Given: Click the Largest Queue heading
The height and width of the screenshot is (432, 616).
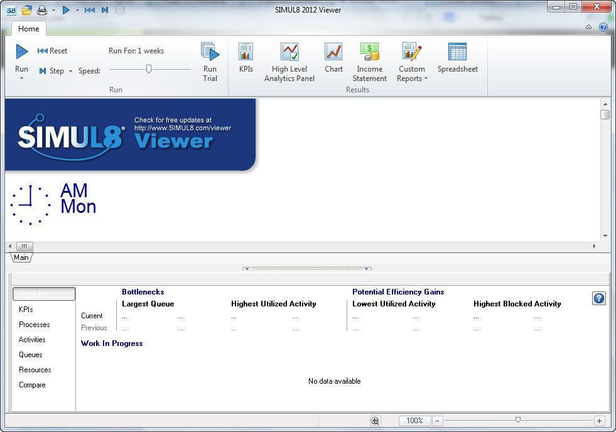Looking at the screenshot, I should coord(148,303).
